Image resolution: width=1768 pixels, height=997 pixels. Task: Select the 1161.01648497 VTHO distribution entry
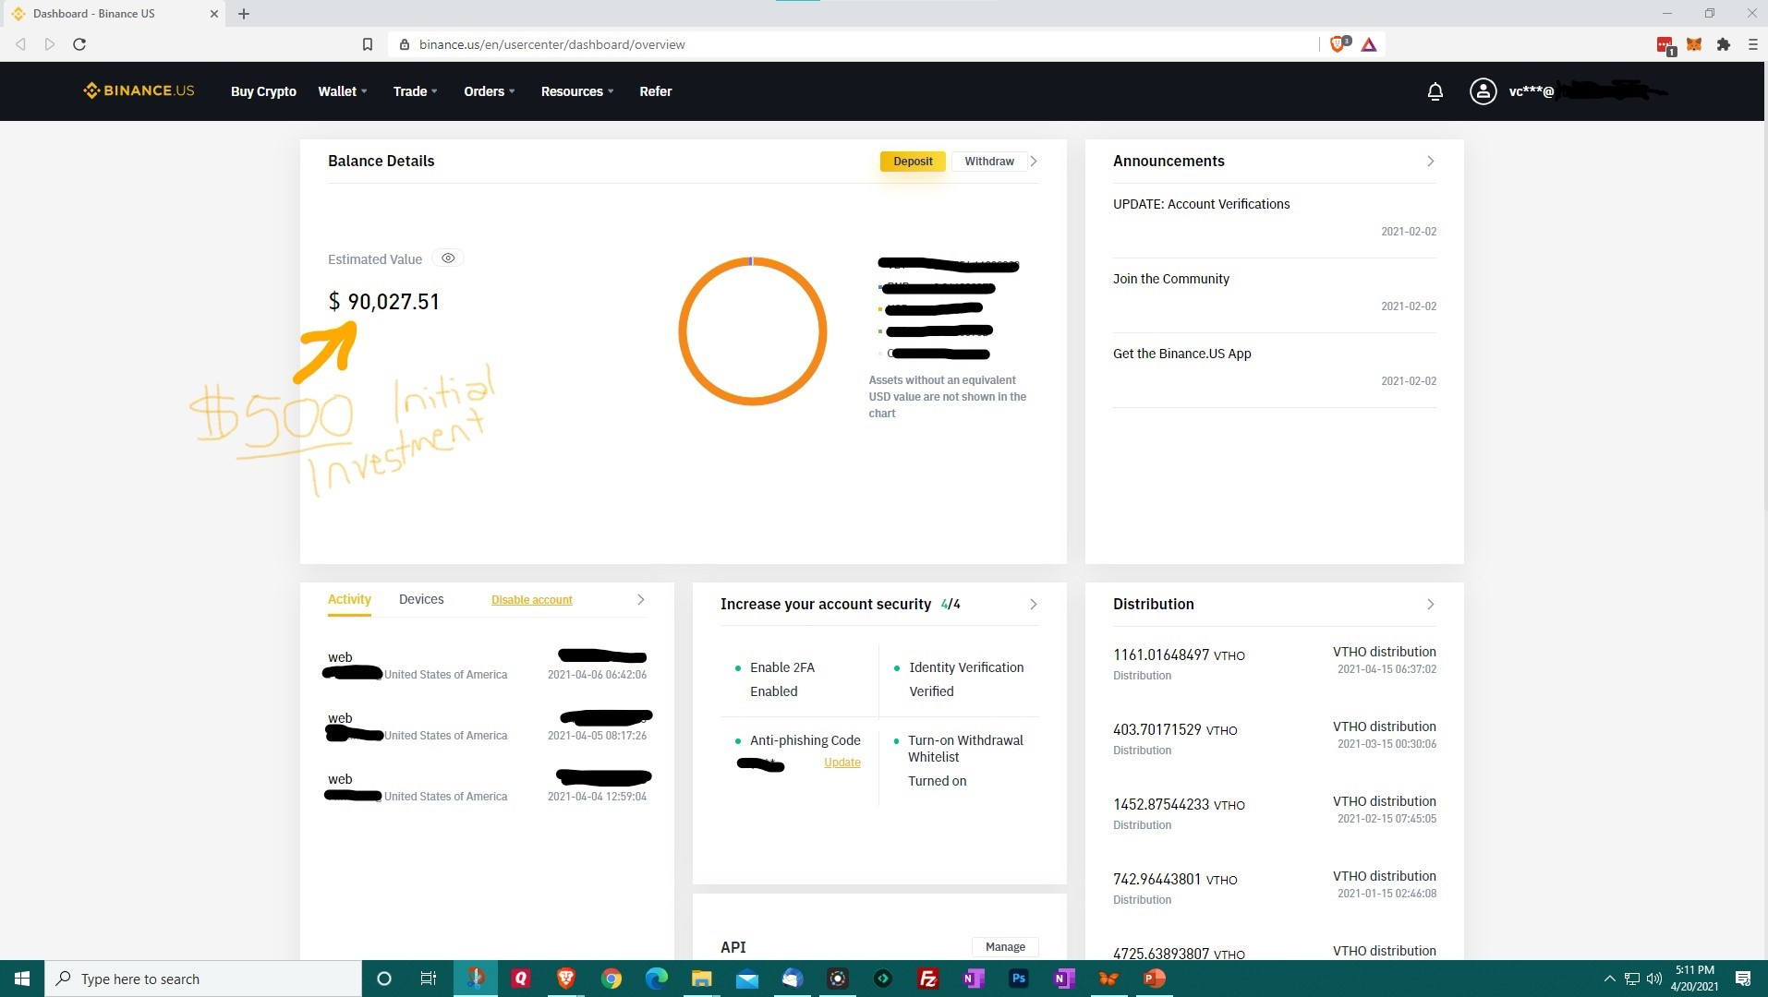(1275, 663)
